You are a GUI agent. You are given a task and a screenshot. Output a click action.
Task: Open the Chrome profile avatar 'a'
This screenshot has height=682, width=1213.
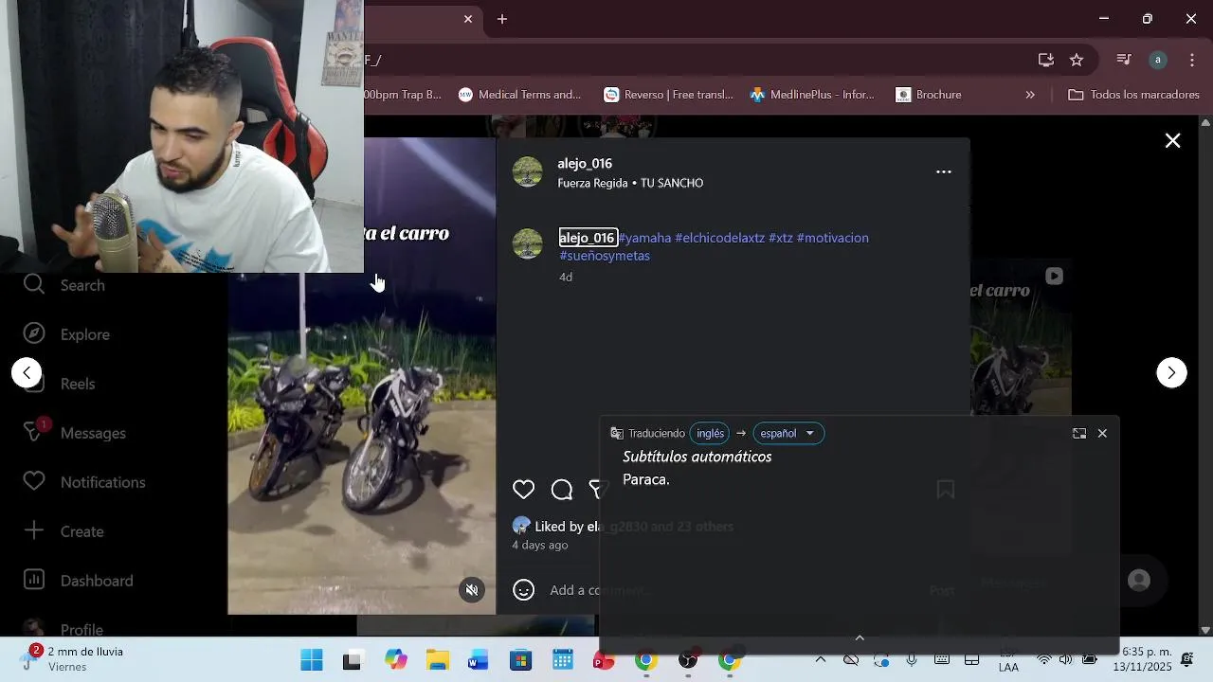coord(1158,60)
